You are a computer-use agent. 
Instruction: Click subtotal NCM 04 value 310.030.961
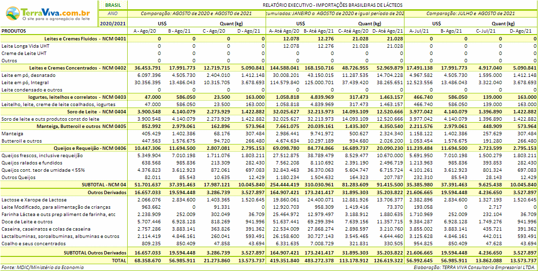point(319,185)
